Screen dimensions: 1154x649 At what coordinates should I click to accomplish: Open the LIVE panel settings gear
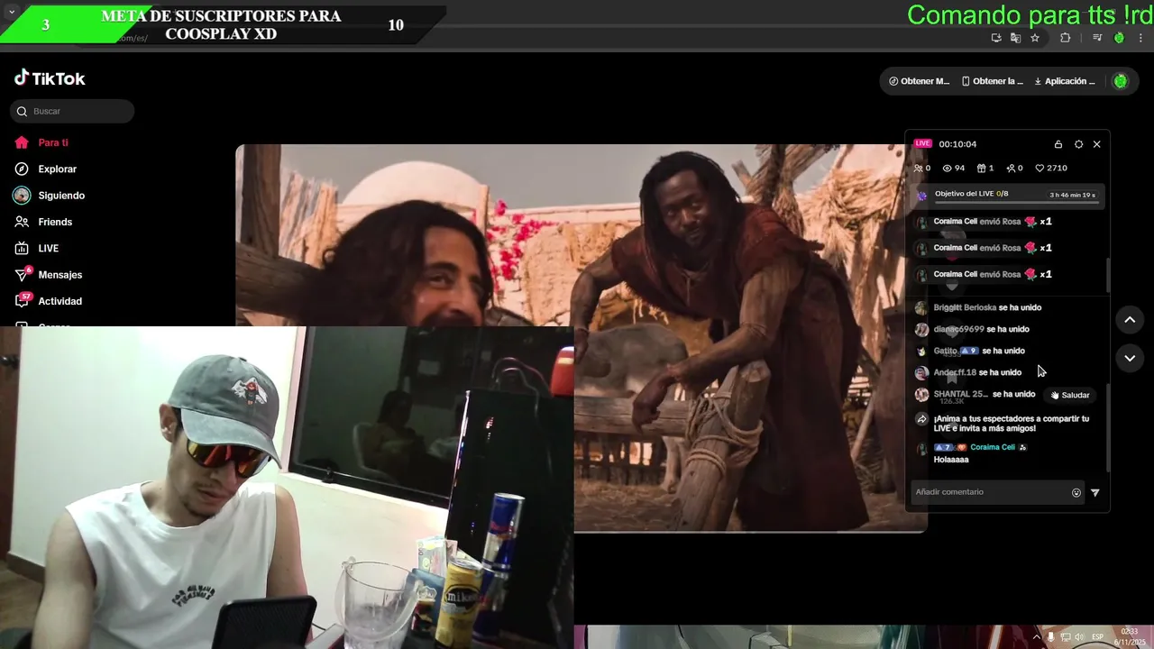(1078, 144)
